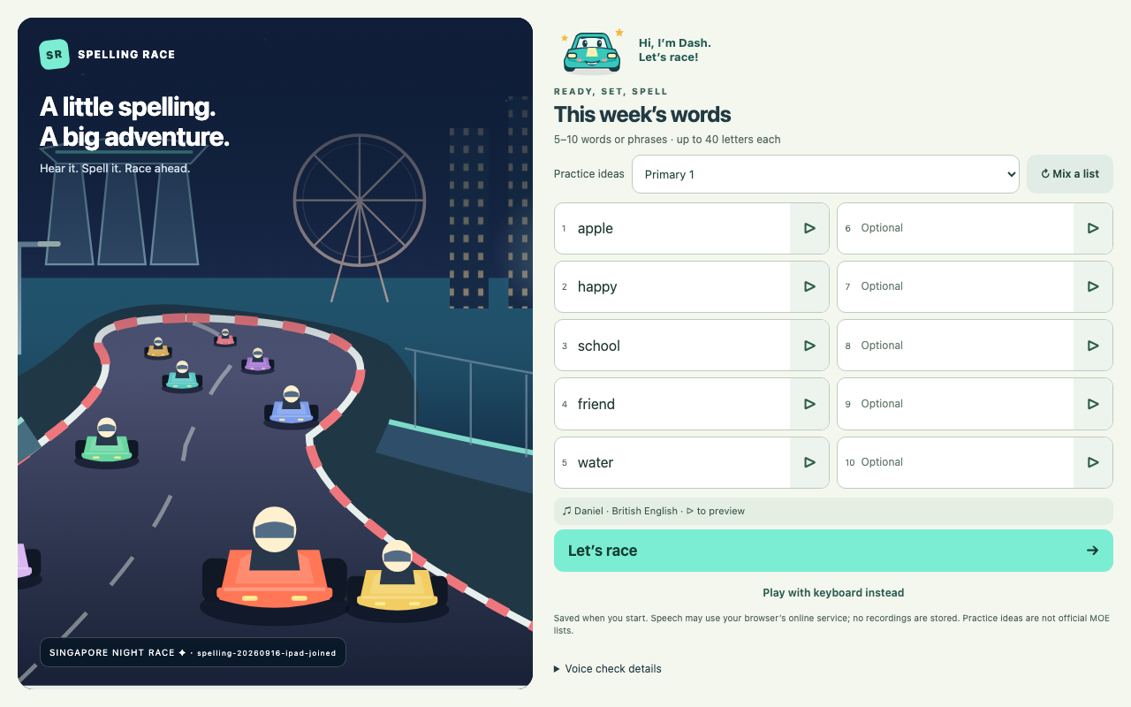Viewport: 1131px width, 707px height.
Task: Edit the word 1 field containing apple
Action: click(x=682, y=228)
